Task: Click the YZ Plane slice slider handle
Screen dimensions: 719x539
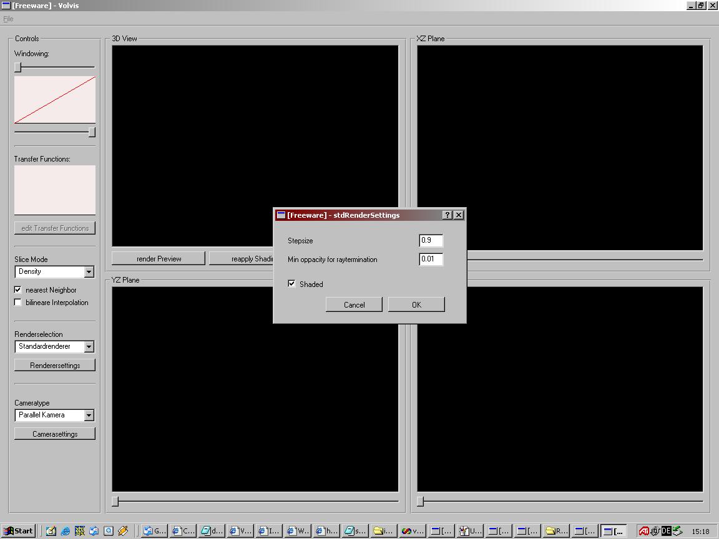Action: [x=115, y=501]
